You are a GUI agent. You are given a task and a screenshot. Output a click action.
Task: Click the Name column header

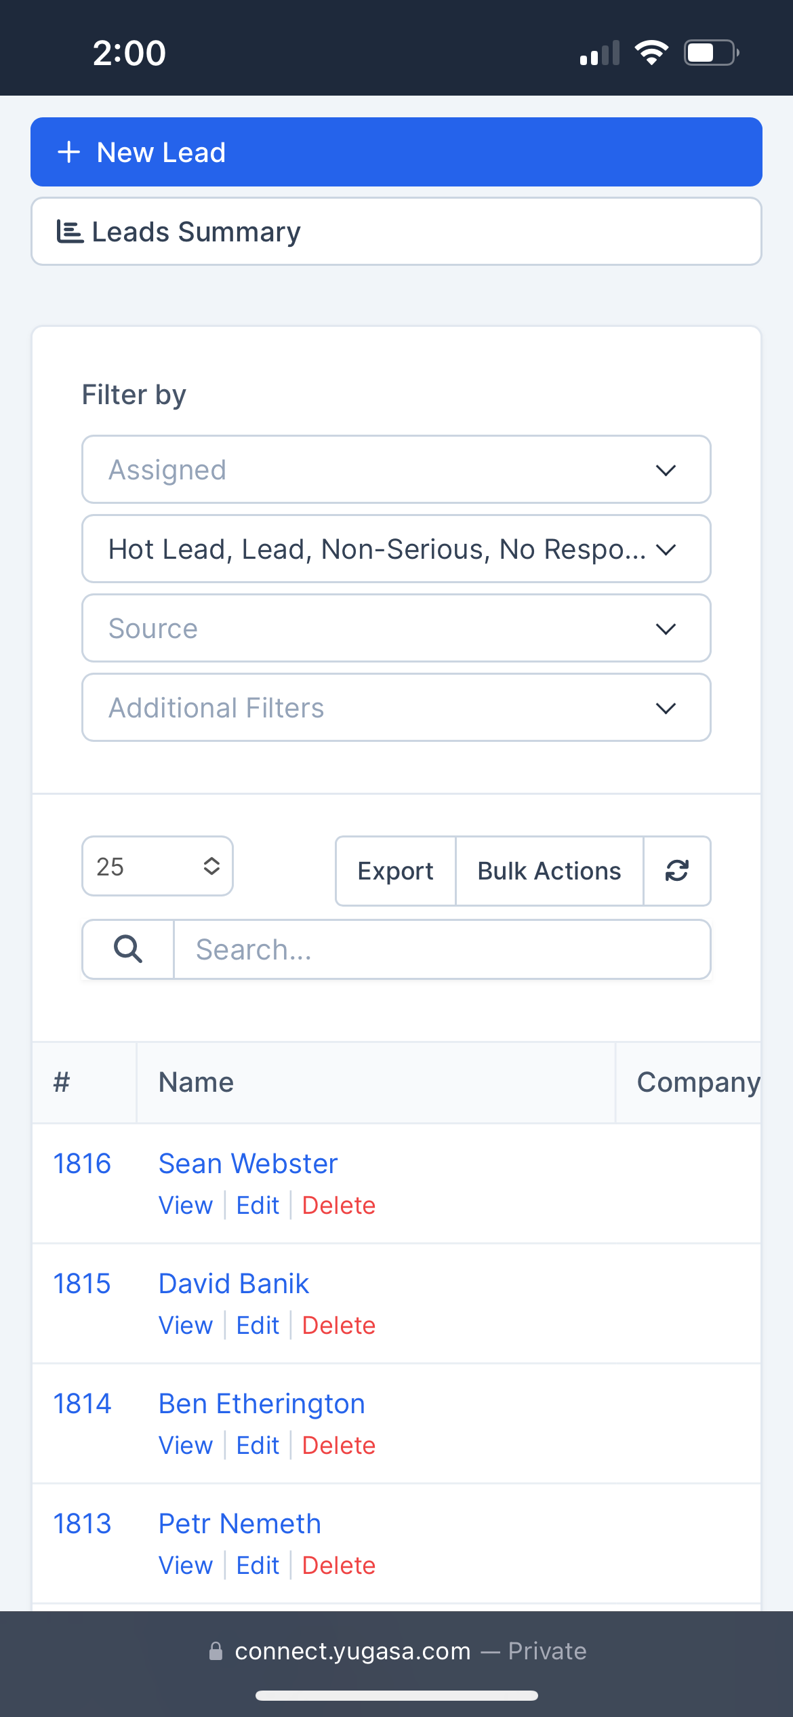point(195,1082)
